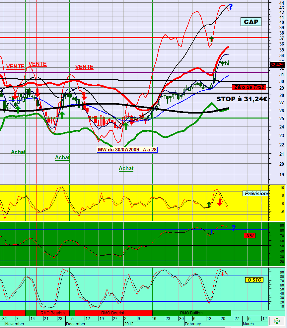The height and width of the screenshot is (328, 287).
Task: Select the 2012 year label on the date axis
Action: pyautogui.click(x=128, y=324)
